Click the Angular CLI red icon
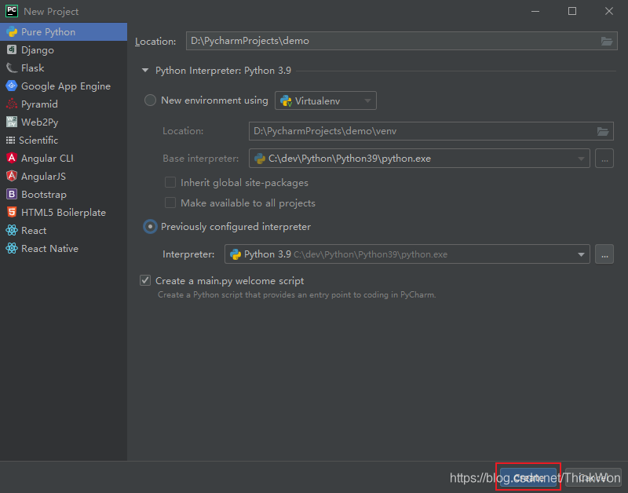The image size is (628, 493). [12, 158]
